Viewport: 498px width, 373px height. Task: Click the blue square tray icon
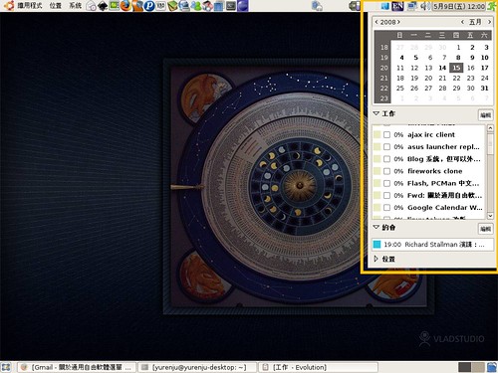tap(385, 6)
